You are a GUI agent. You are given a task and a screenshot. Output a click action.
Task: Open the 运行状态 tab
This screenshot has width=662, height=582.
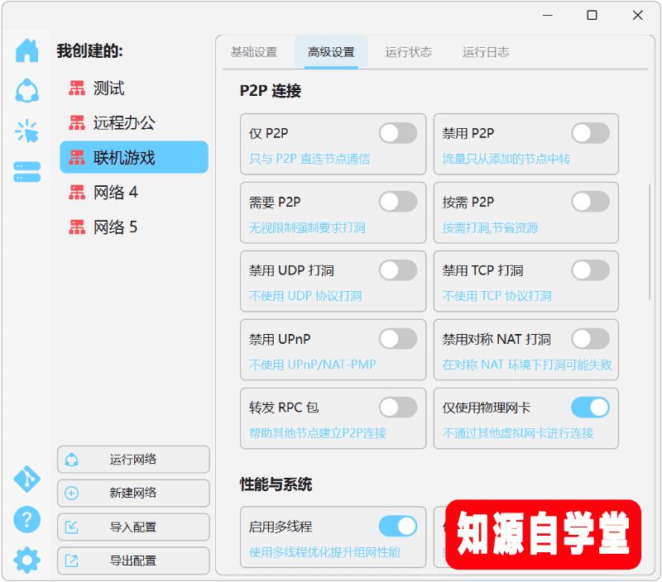point(408,52)
